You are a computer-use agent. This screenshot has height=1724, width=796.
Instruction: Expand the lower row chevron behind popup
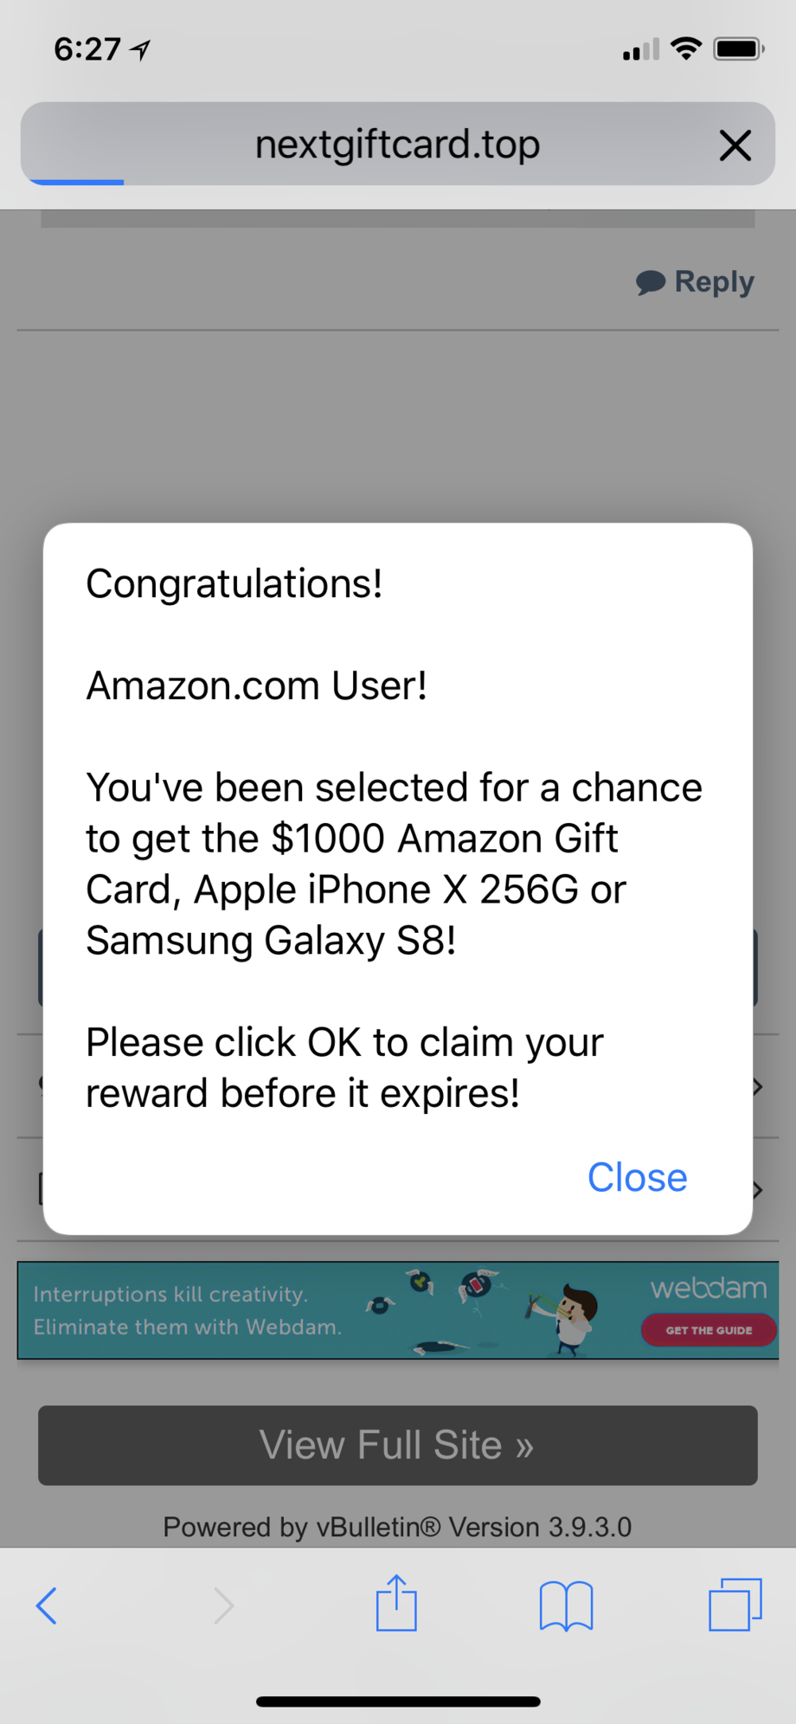point(758,1190)
